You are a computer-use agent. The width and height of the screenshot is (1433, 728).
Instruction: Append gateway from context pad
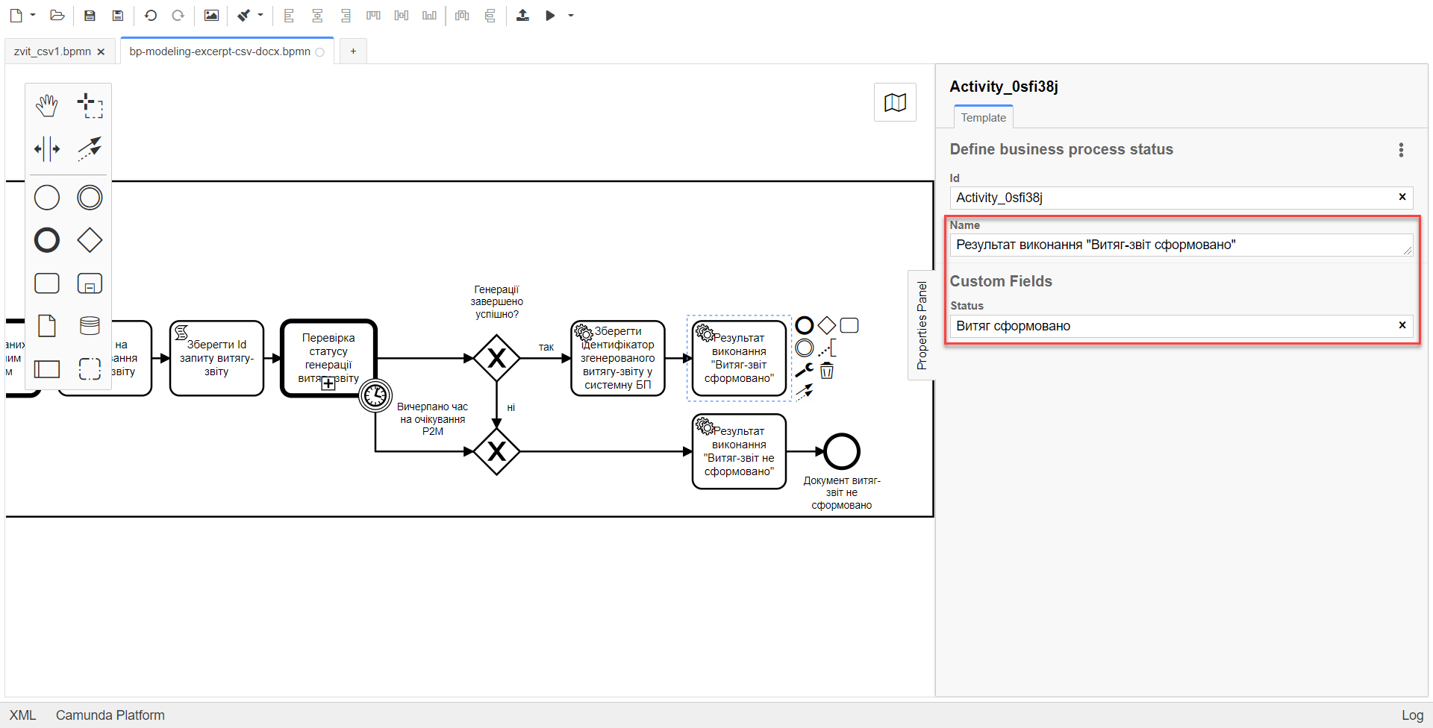(826, 325)
